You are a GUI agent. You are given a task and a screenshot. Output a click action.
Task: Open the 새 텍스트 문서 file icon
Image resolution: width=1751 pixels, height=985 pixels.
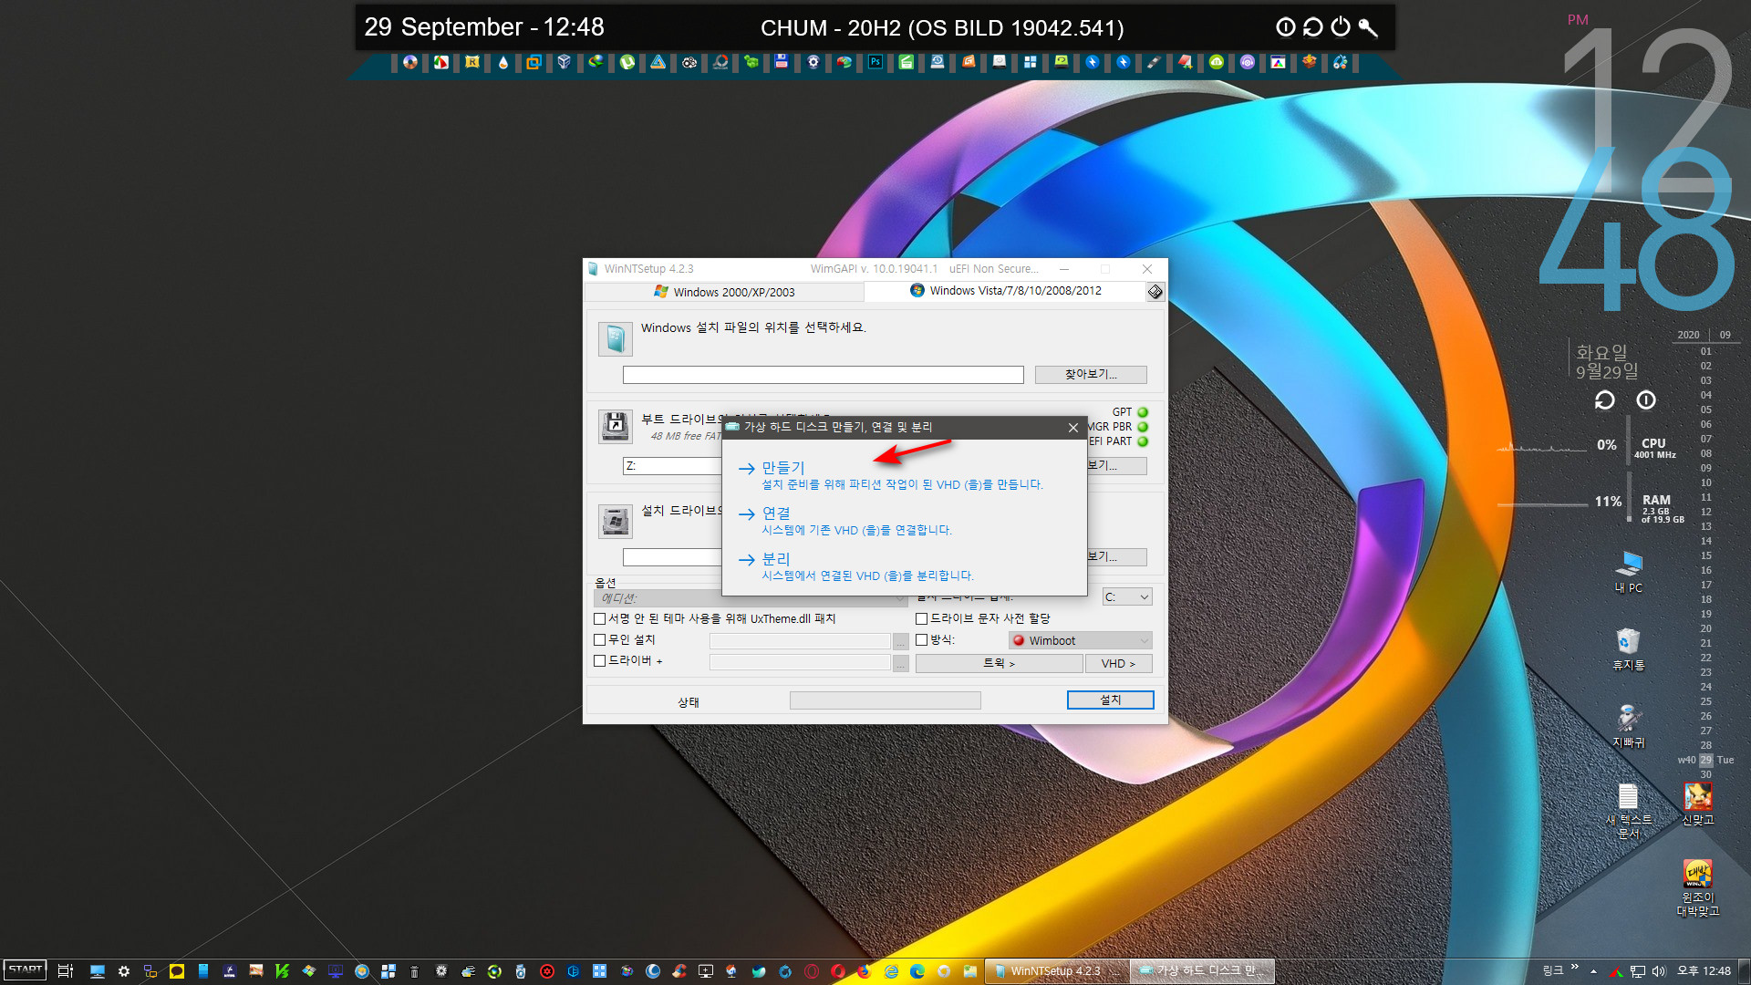click(x=1629, y=810)
